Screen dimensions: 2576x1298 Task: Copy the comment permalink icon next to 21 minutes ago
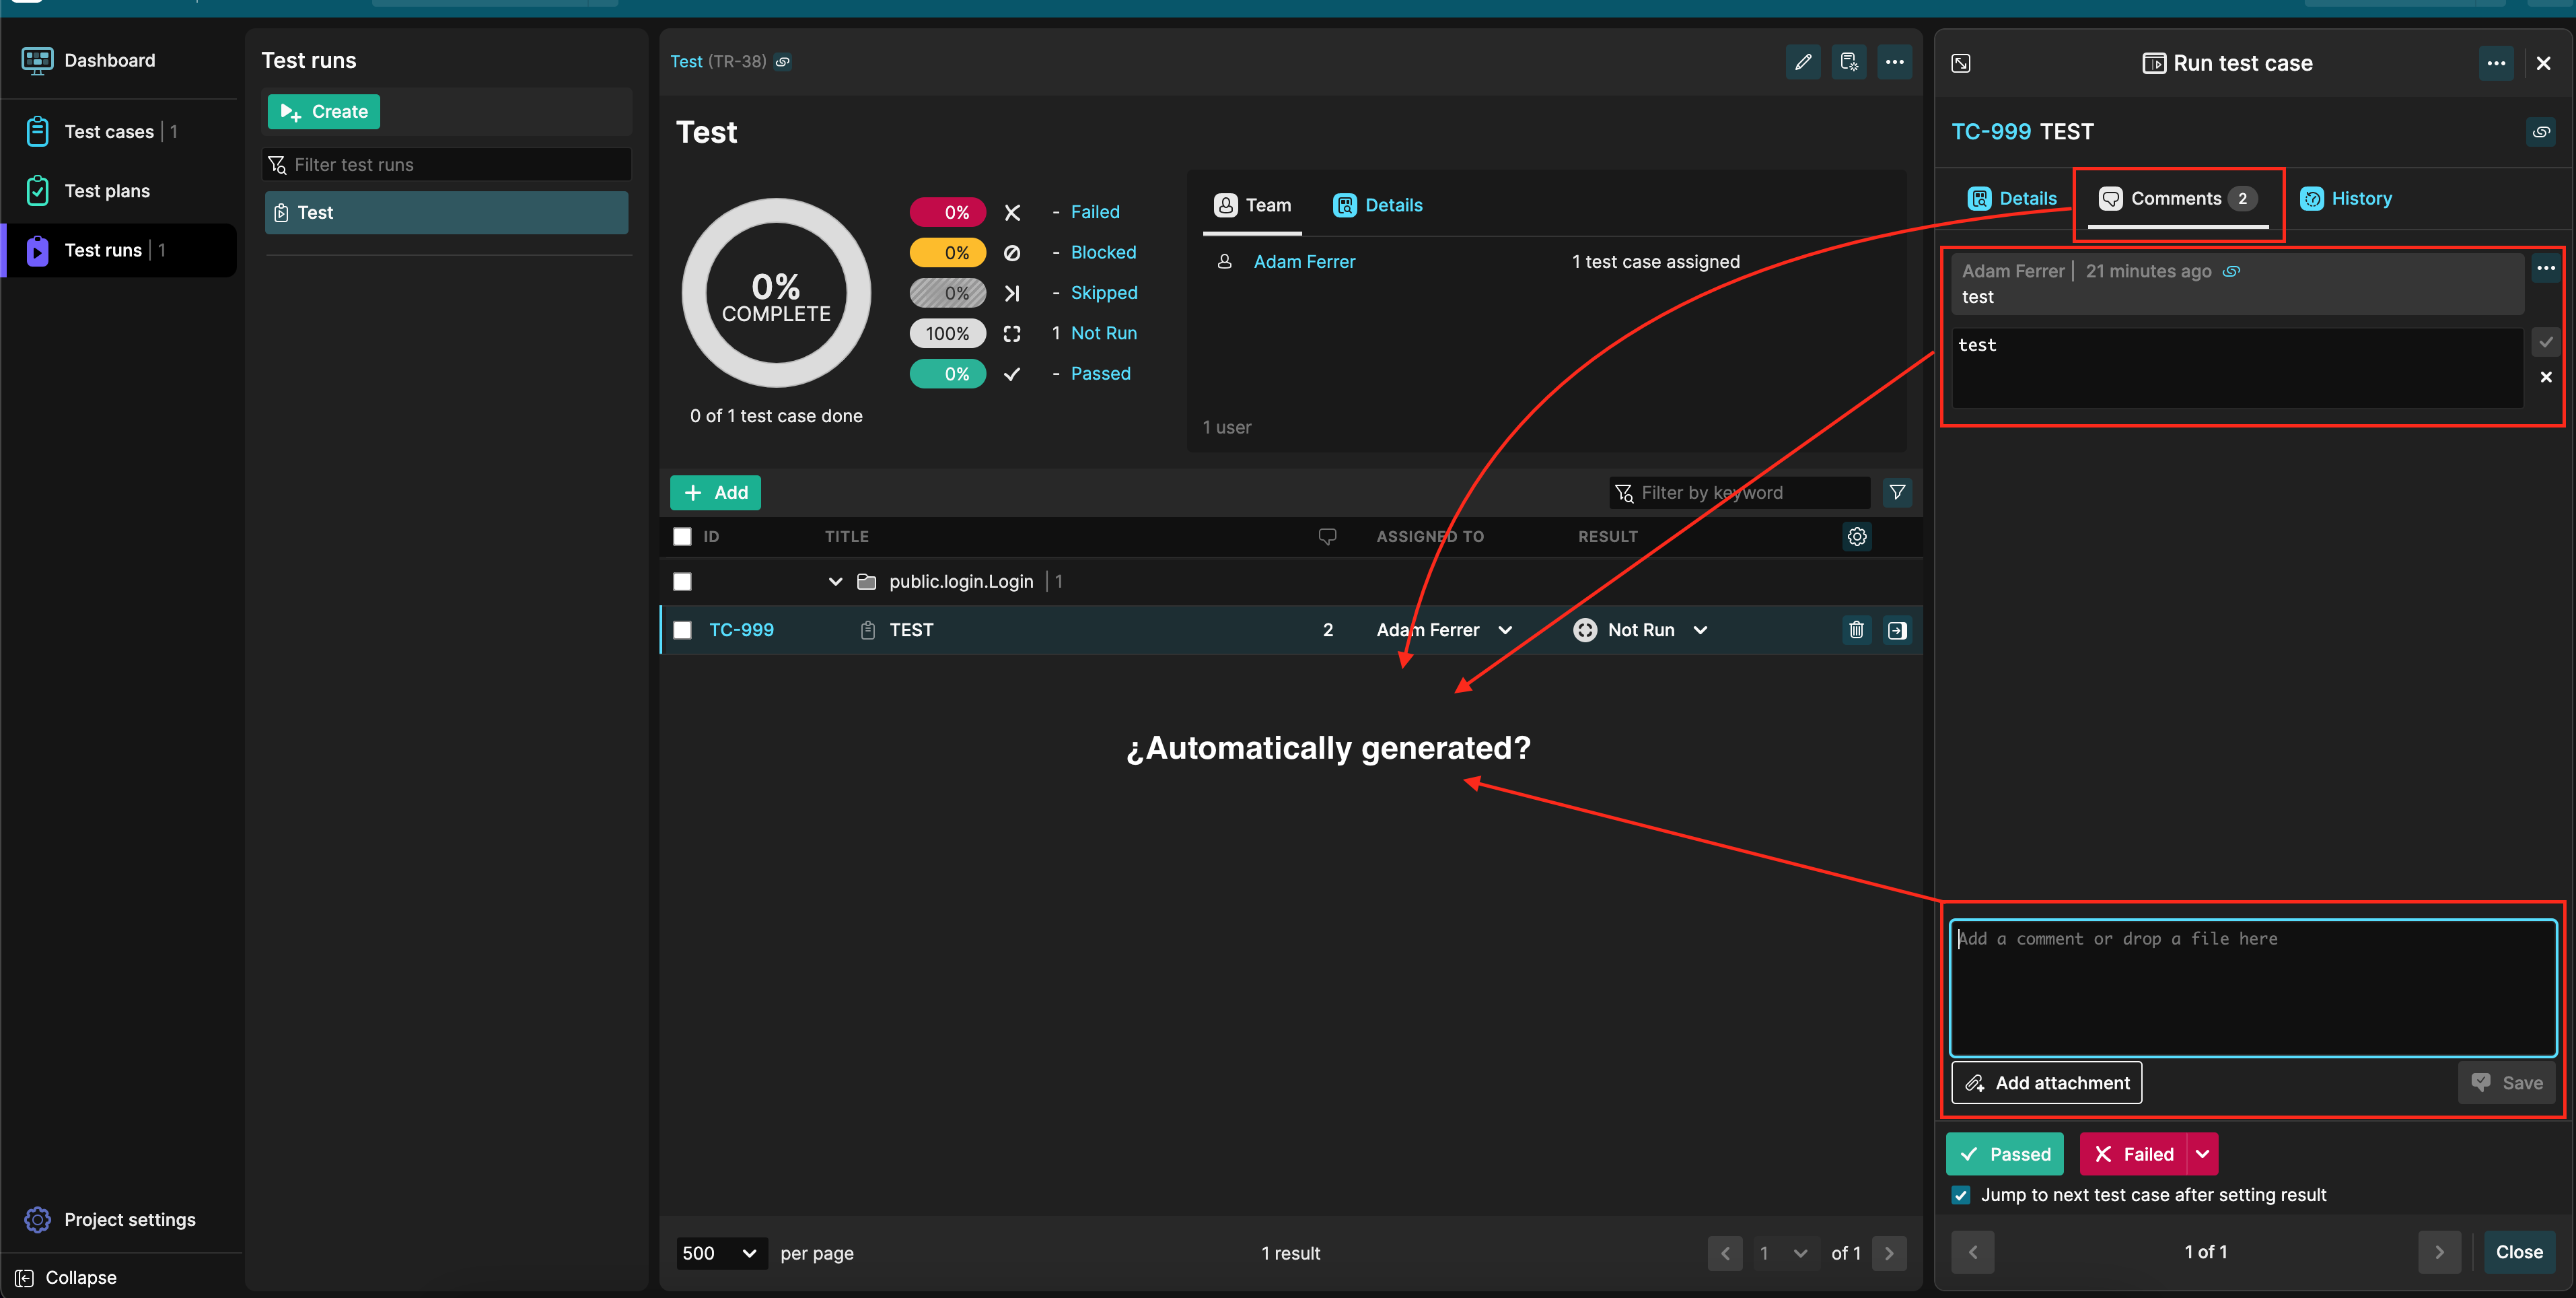[2231, 271]
